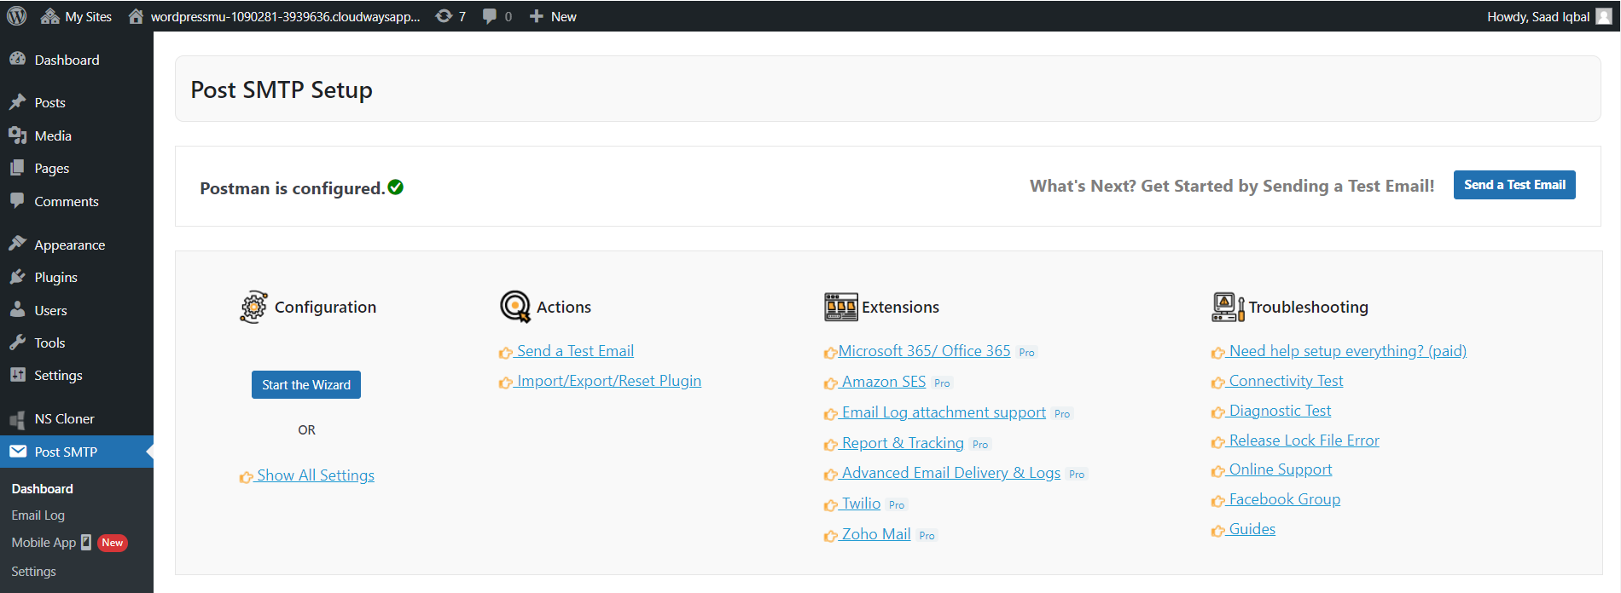Click the Post SMTP Setup heading
The image size is (1621, 593).
click(282, 89)
